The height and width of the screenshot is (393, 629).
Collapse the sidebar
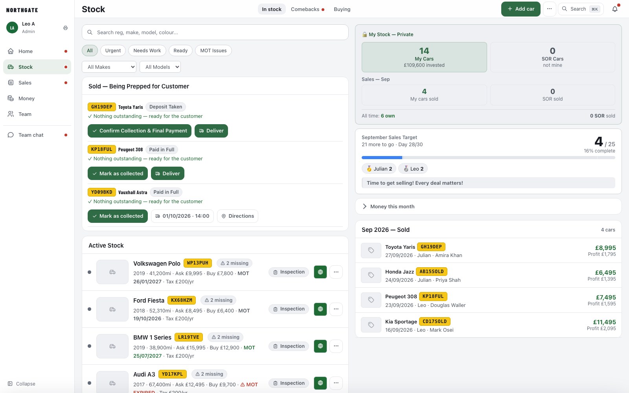click(22, 384)
